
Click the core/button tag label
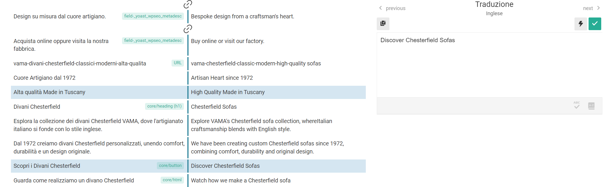(170, 165)
